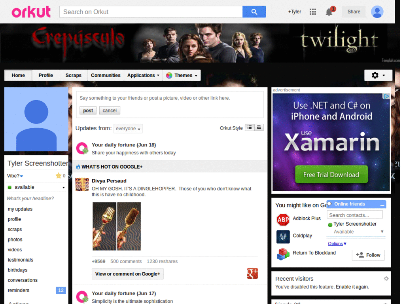Click the large profile picture
The height and width of the screenshot is (304, 405).
pos(36,119)
